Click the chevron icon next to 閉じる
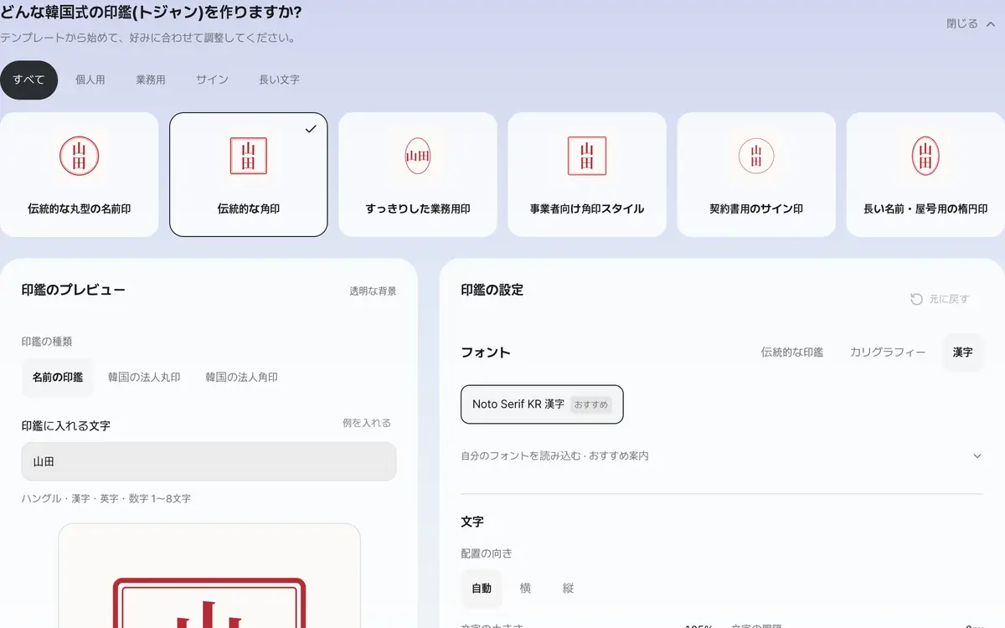 click(x=991, y=24)
